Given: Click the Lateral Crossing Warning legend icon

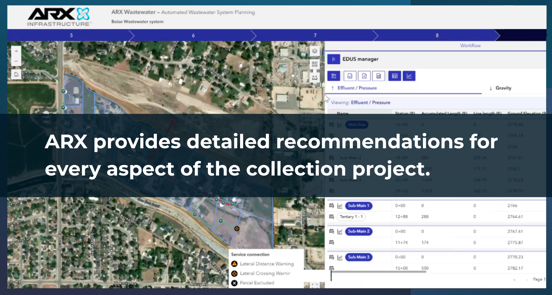Looking at the screenshot, I should 234,273.
